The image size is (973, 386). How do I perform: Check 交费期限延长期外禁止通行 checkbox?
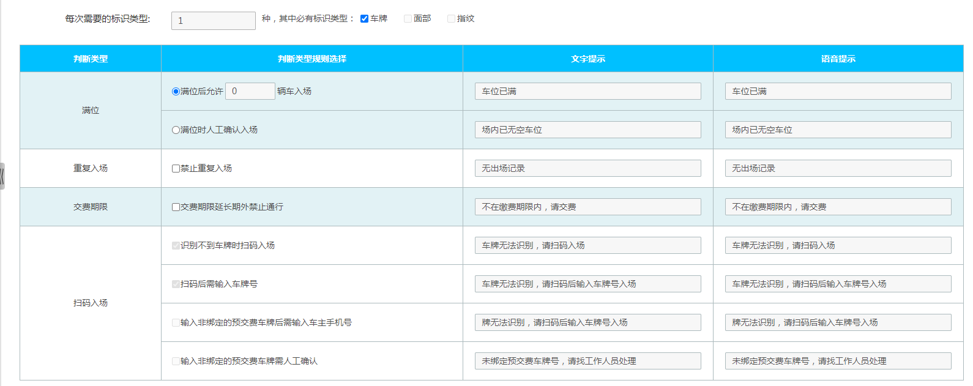point(176,207)
